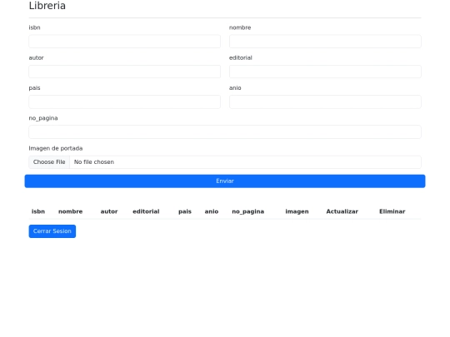The height and width of the screenshot is (337, 450).
Task: Click into the editorial field
Action: point(325,72)
